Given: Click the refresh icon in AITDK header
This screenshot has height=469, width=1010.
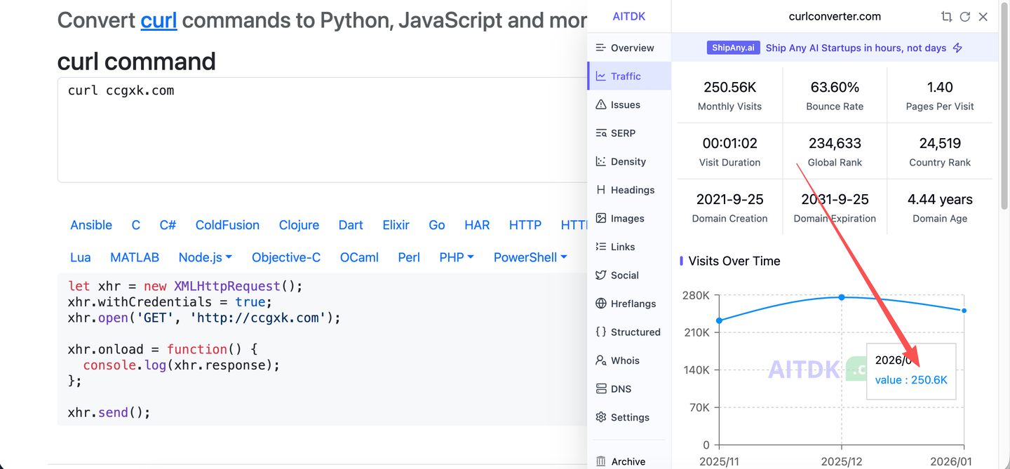Looking at the screenshot, I should pyautogui.click(x=964, y=17).
